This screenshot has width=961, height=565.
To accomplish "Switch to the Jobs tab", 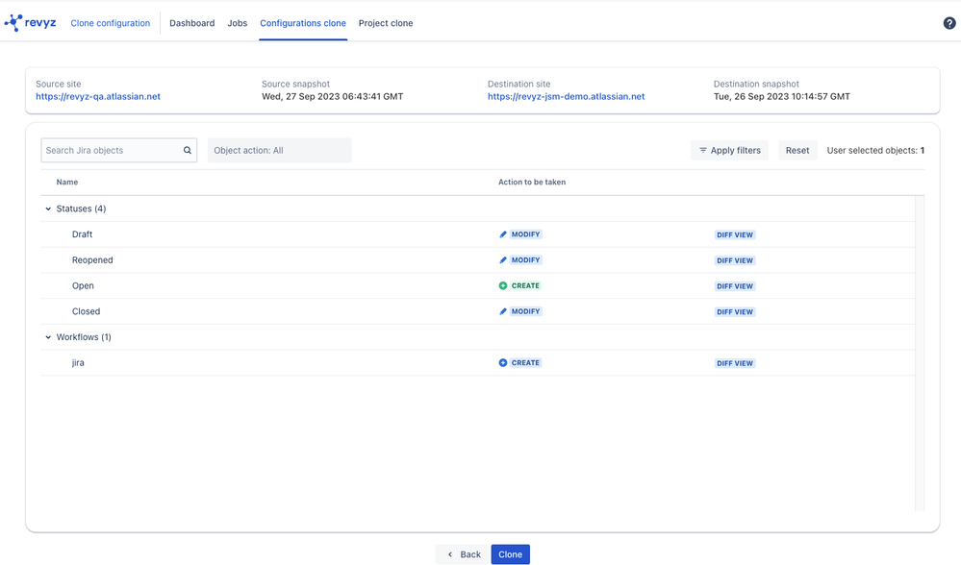I will [238, 23].
